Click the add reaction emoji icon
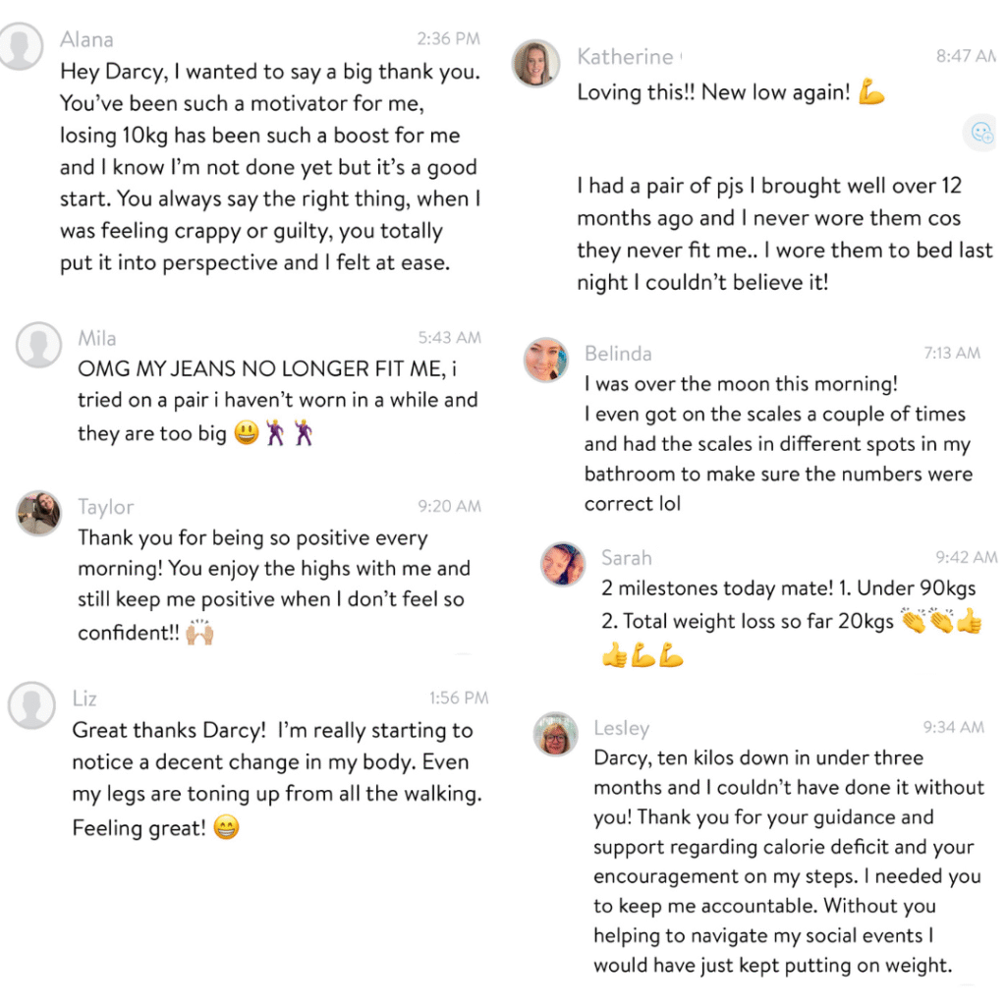This screenshot has width=1006, height=1006. point(981,133)
